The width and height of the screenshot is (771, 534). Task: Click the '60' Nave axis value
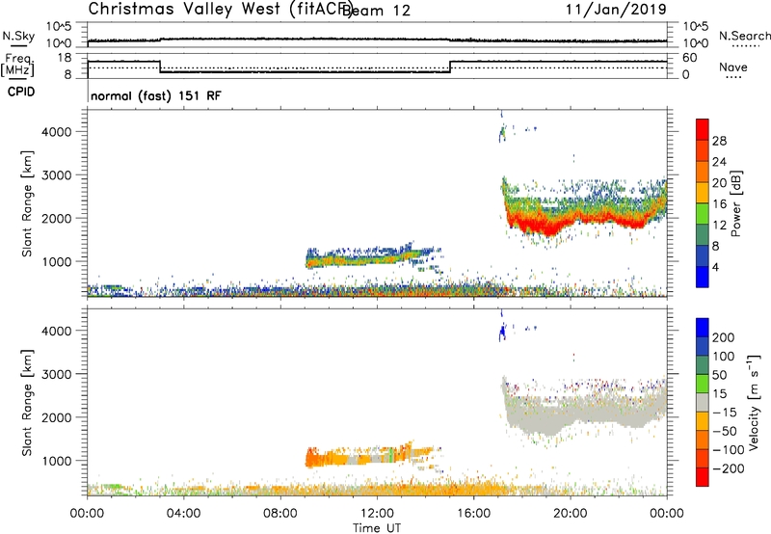coord(690,58)
